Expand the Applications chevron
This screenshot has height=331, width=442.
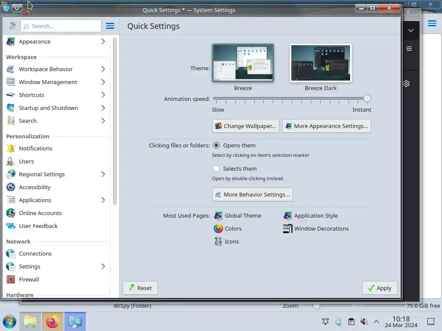click(103, 200)
